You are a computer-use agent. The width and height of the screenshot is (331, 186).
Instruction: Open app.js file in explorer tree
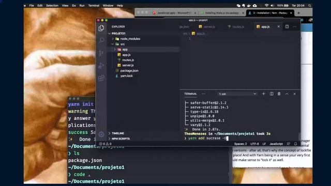(126, 55)
